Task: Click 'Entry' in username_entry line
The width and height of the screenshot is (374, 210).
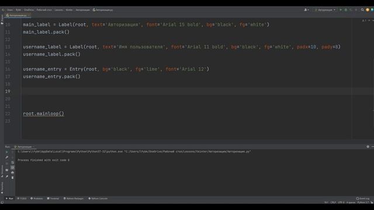Action: click(77, 69)
